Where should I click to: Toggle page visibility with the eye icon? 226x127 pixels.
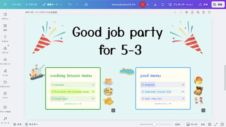(187, 12)
